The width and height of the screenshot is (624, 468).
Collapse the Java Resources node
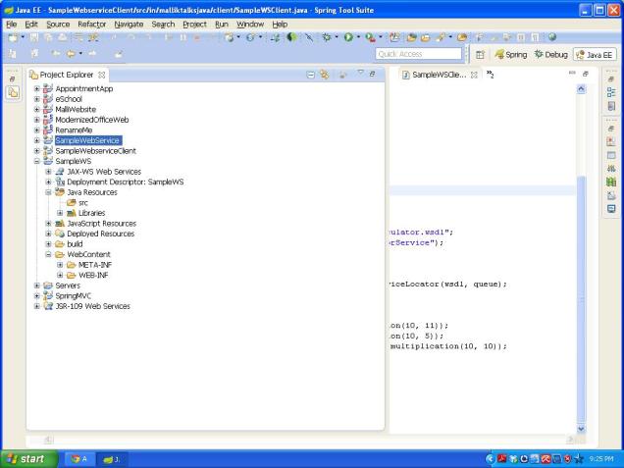coord(48,192)
